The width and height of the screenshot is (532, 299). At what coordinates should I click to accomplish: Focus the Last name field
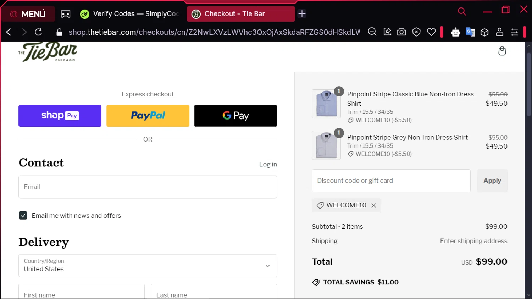point(214,292)
